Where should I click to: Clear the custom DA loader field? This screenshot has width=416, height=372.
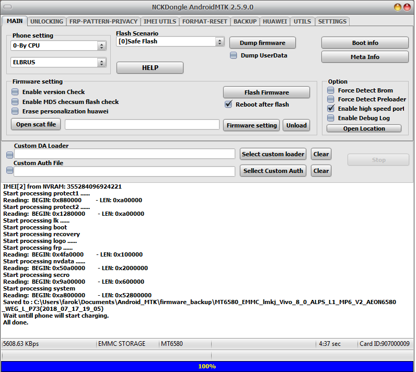click(x=321, y=154)
